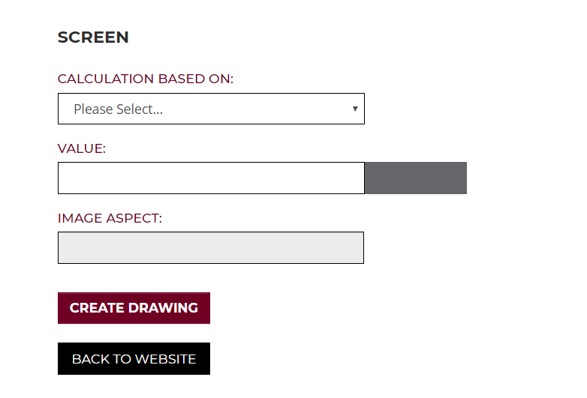Hit the maroon Create Drawing button
Image resolution: width=587 pixels, height=398 pixels.
[134, 308]
